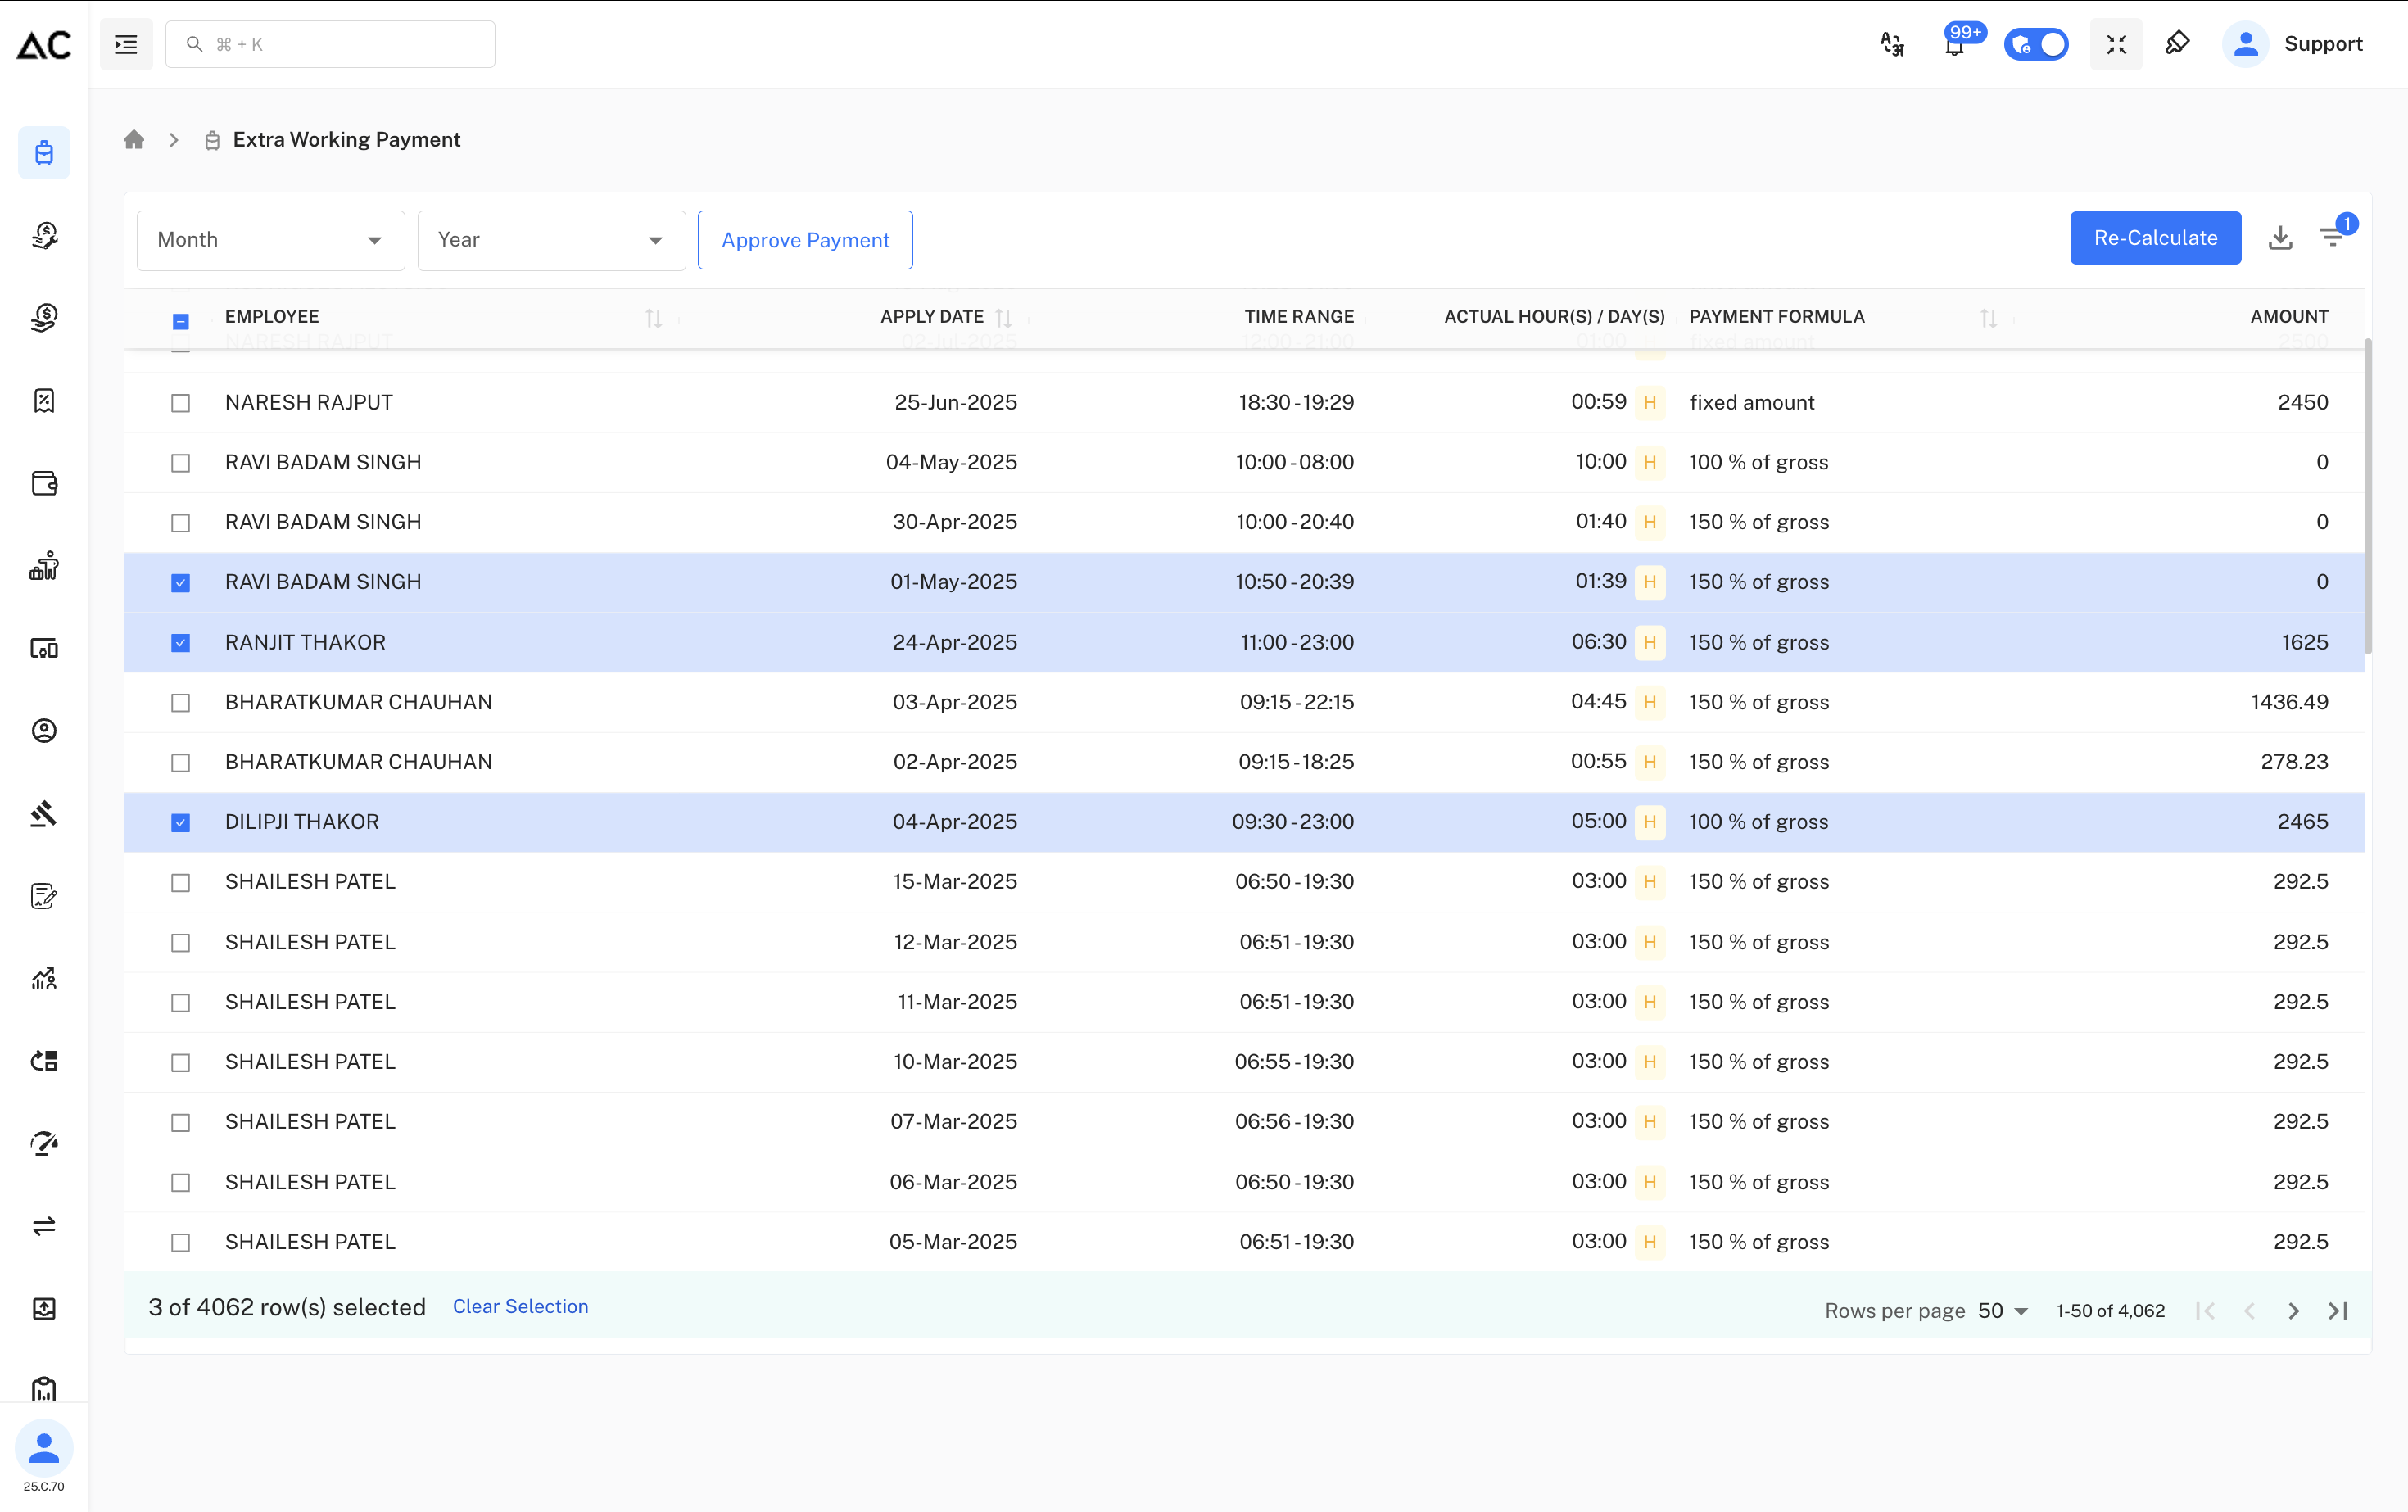Sort by the Apply Date column

1004,318
